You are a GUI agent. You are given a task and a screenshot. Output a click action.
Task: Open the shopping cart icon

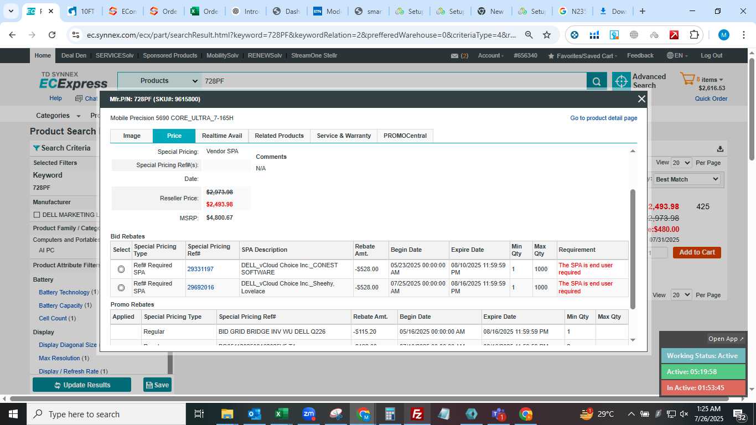pos(687,79)
